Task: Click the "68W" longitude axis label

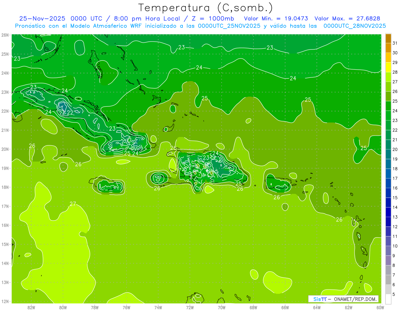Action: click(254, 307)
